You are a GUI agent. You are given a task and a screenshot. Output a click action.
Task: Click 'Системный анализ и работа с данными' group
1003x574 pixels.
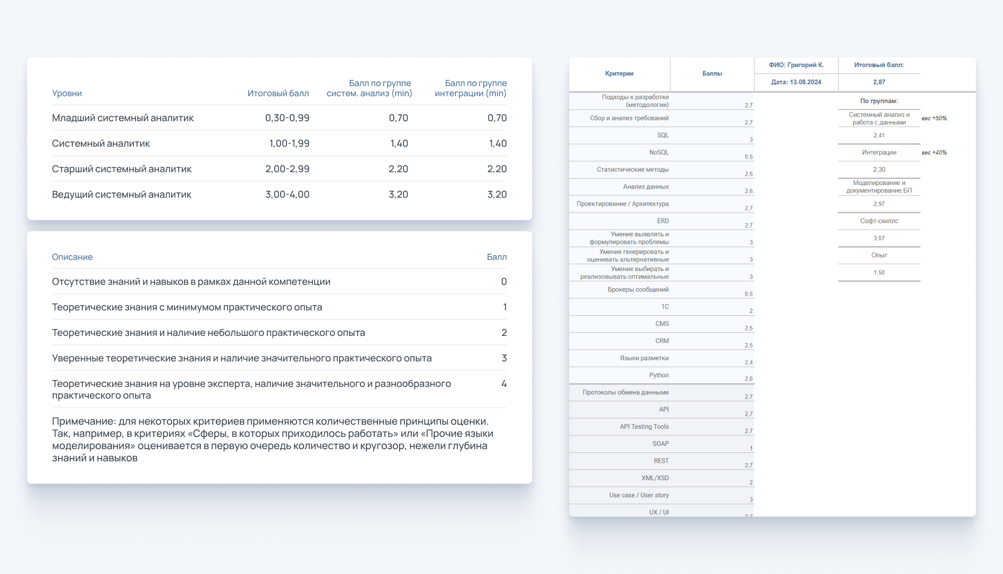click(879, 119)
